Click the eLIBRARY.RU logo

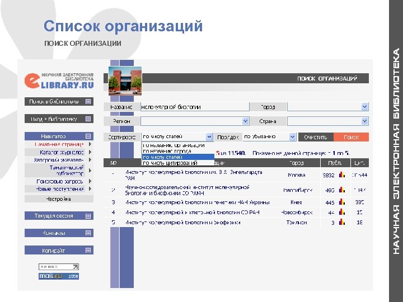pyautogui.click(x=59, y=81)
